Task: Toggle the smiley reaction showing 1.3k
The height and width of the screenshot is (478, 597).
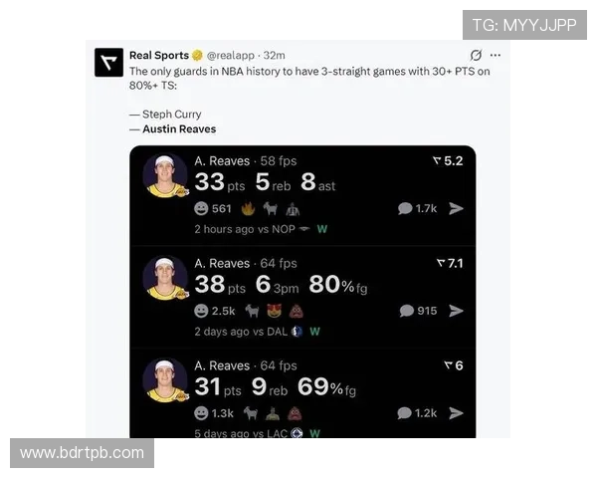Action: pyautogui.click(x=214, y=413)
